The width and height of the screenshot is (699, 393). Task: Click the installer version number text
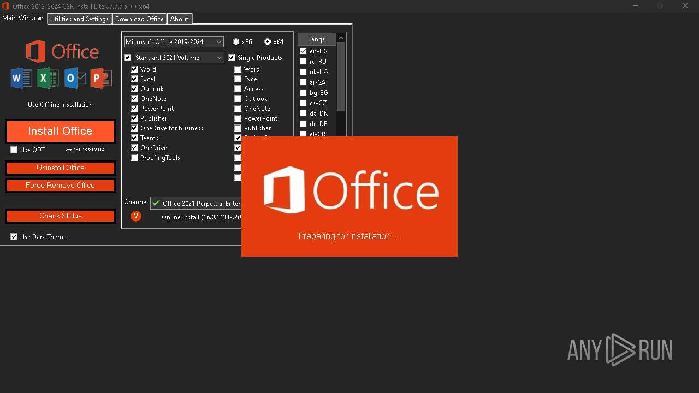tap(85, 150)
